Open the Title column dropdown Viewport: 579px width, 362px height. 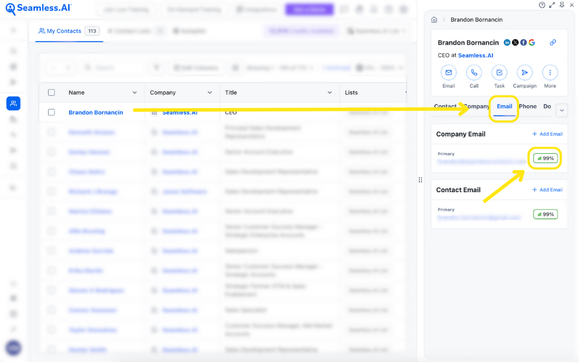pyautogui.click(x=329, y=93)
